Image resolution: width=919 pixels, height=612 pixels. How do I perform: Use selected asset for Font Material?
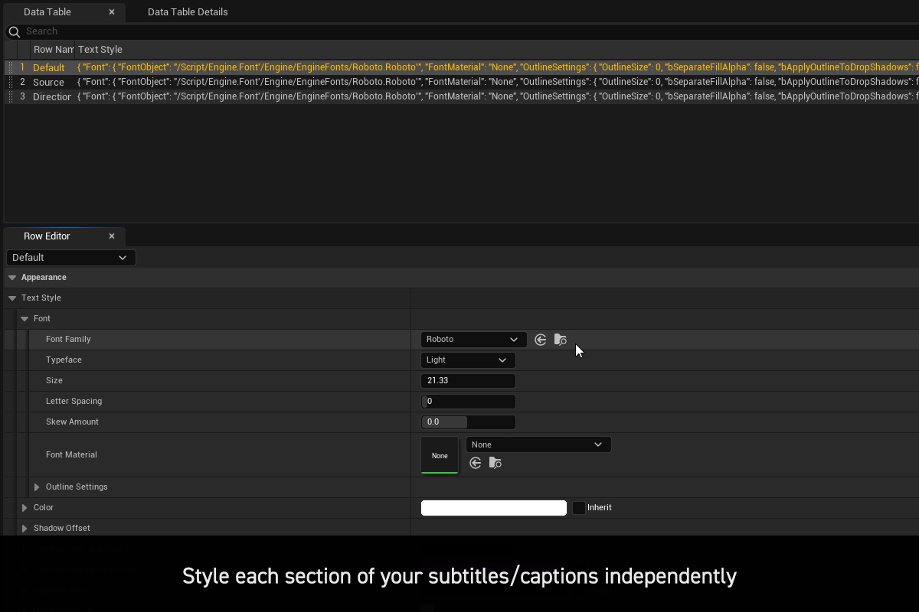pyautogui.click(x=476, y=463)
